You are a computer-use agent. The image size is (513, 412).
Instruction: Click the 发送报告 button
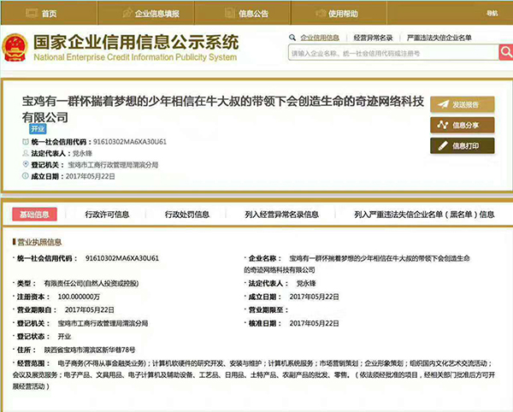click(x=462, y=104)
